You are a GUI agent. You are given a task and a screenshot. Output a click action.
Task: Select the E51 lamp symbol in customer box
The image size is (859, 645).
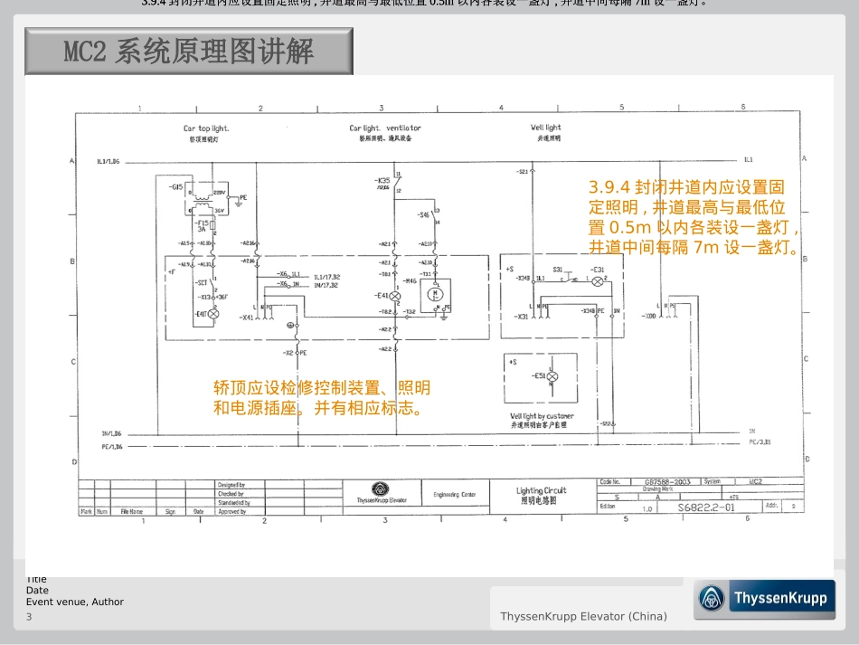552,376
